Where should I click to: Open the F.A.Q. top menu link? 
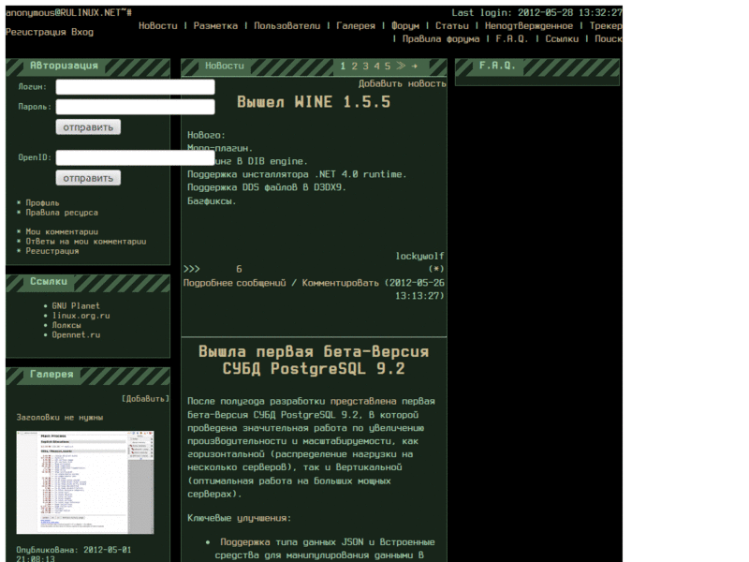click(x=511, y=38)
